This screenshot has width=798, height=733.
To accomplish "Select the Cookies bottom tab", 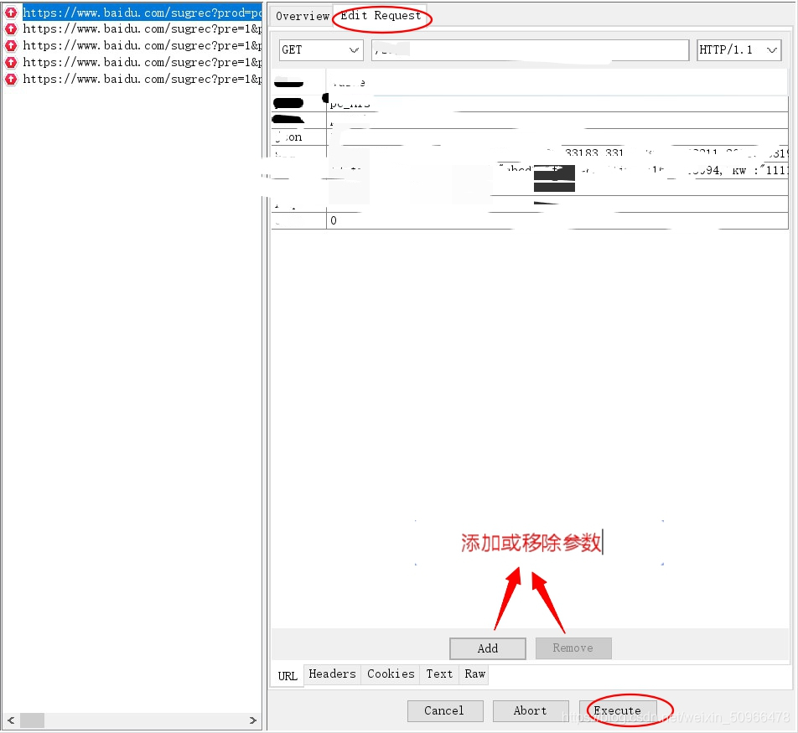I will tap(391, 674).
